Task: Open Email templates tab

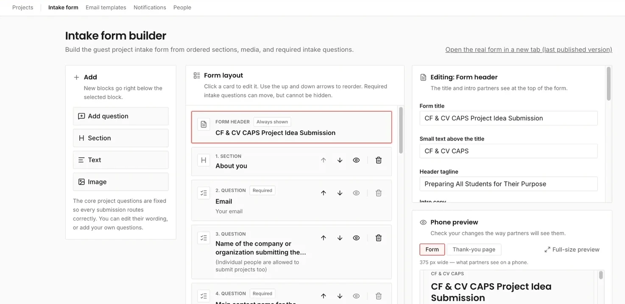Action: pyautogui.click(x=106, y=8)
